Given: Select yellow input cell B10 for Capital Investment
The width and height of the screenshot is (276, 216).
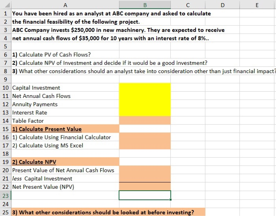Looking at the screenshot, I should pyautogui.click(x=145, y=88).
